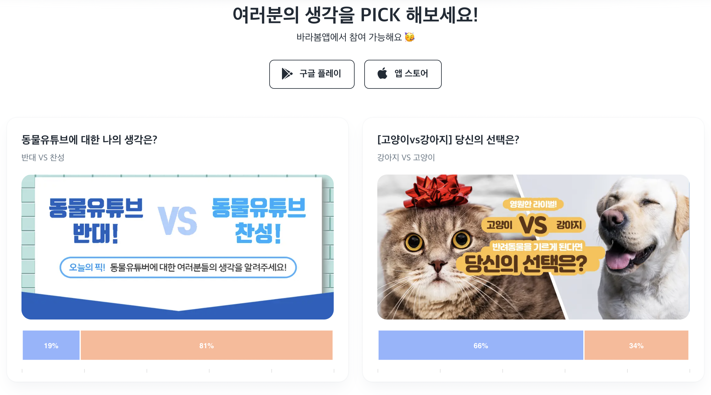Open poll title [고양이vs강아지] 당신의 선택은?
The image size is (711, 395).
coord(448,140)
